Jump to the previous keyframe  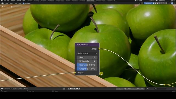coord(71,89)
